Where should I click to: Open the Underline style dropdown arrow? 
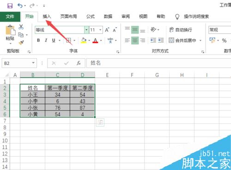coord(60,41)
